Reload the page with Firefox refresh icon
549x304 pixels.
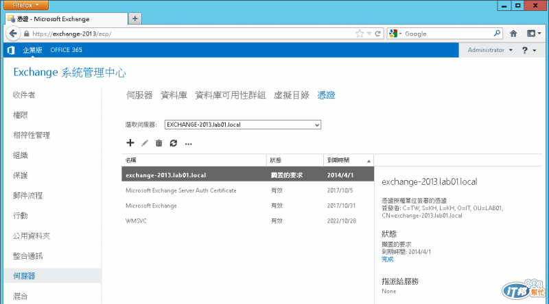(x=377, y=34)
